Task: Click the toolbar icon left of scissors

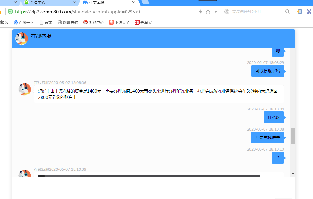Action: click(299, 12)
